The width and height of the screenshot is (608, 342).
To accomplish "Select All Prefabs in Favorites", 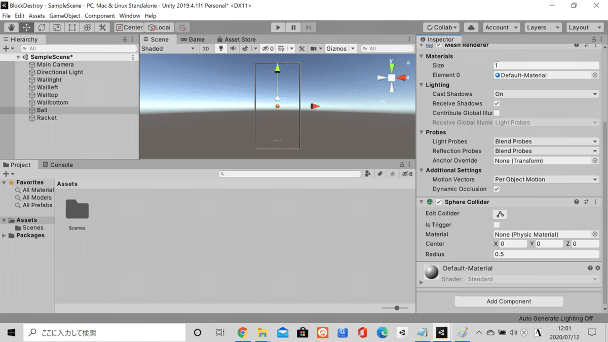I will click(x=37, y=205).
